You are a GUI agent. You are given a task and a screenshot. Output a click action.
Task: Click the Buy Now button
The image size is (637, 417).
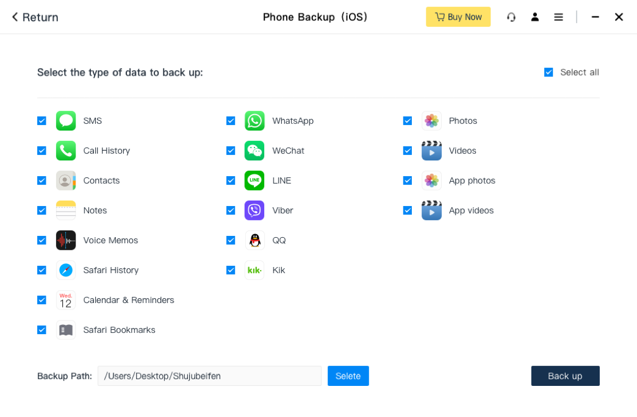pos(458,17)
